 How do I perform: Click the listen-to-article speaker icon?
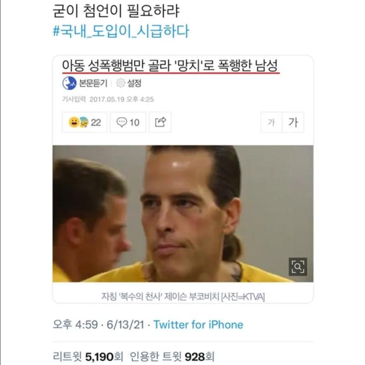[x=69, y=83]
